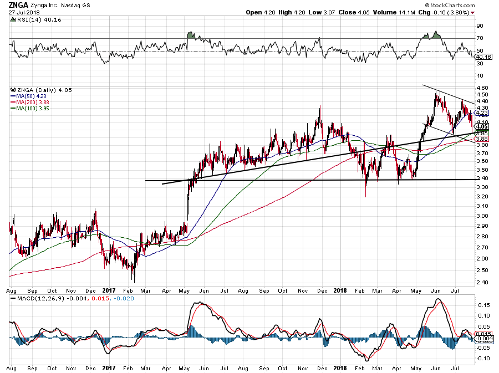The width and height of the screenshot is (499, 373).
Task: Click the green MA(100) legend line swatch
Action: tap(13, 109)
